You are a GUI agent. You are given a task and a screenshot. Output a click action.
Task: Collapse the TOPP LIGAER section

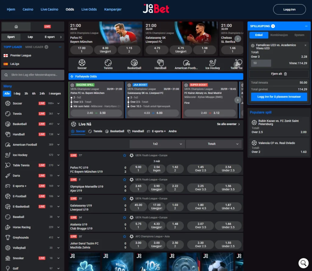(60, 47)
